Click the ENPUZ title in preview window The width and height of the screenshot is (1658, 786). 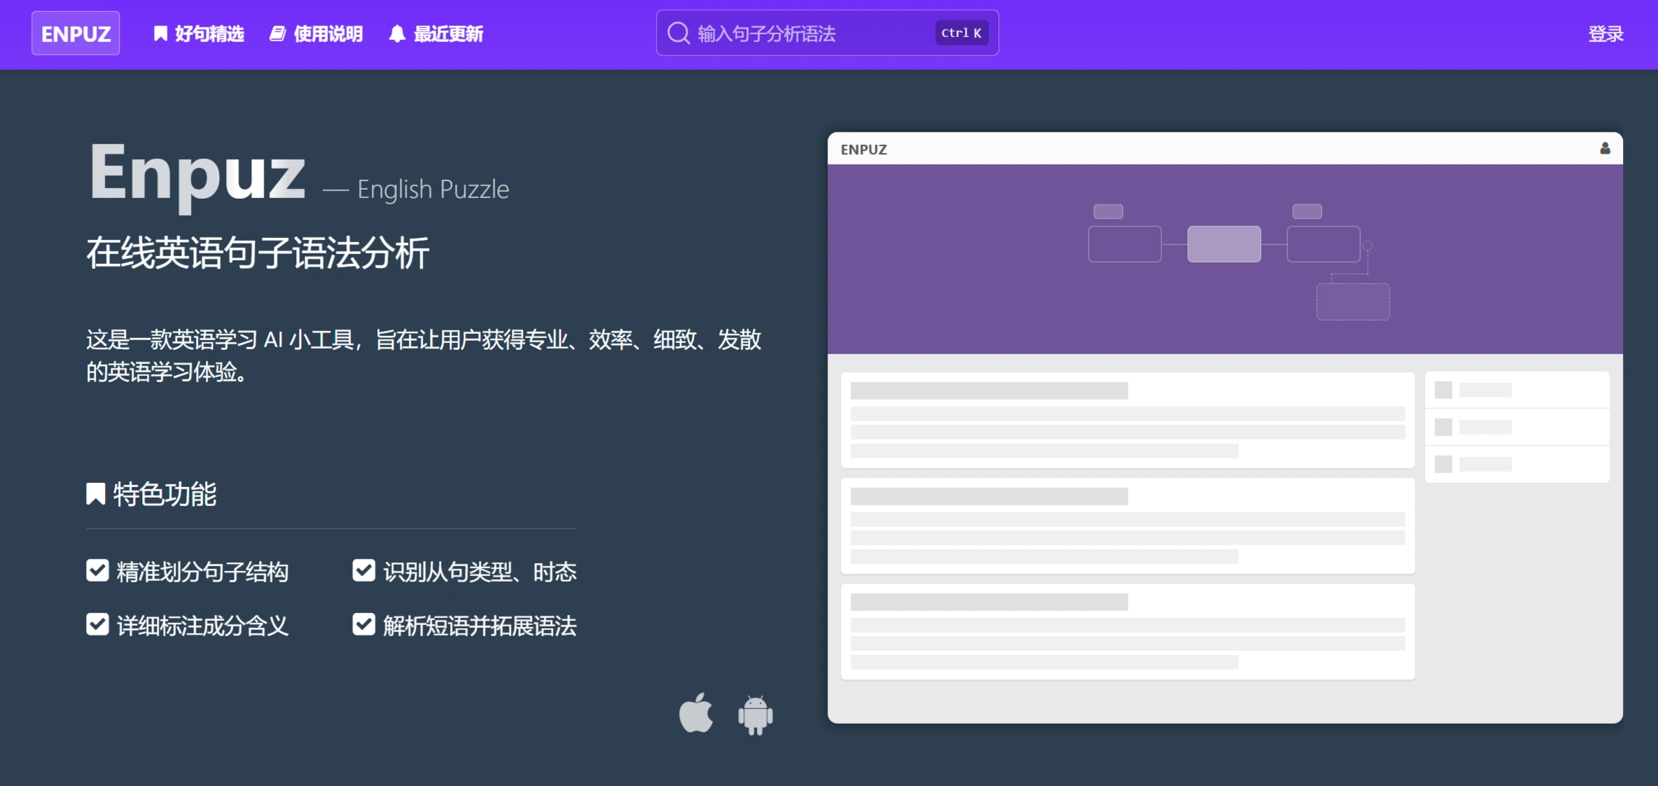[863, 149]
